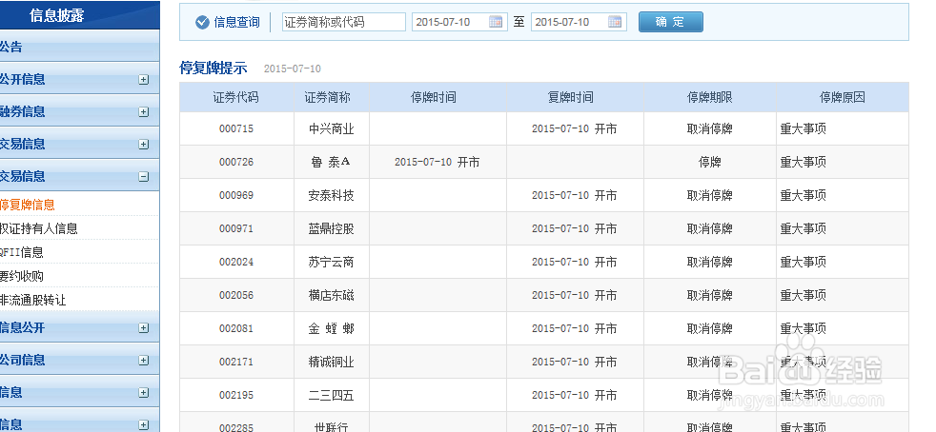The width and height of the screenshot is (936, 432).
Task: Click the stock name 安泰科技
Action: pyautogui.click(x=332, y=195)
